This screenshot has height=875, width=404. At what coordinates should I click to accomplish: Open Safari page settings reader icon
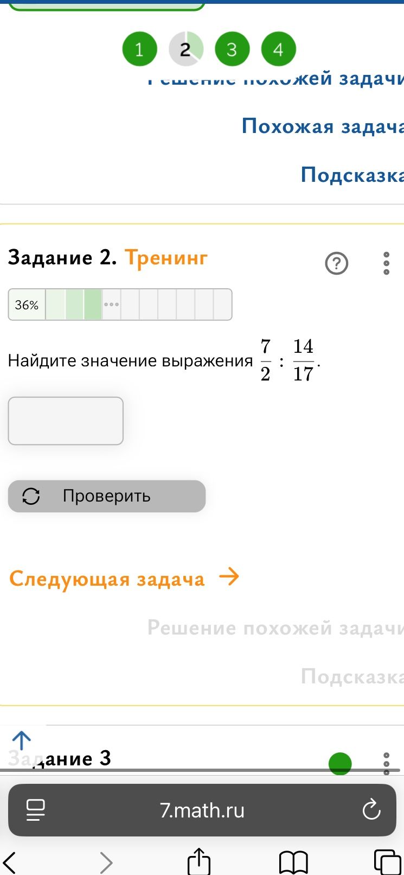tap(36, 810)
